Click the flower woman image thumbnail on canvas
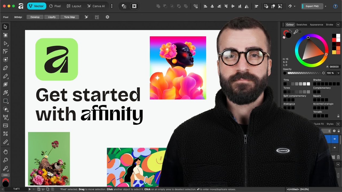 (x=178, y=68)
